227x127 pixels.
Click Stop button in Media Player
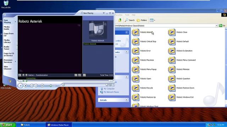(26, 86)
